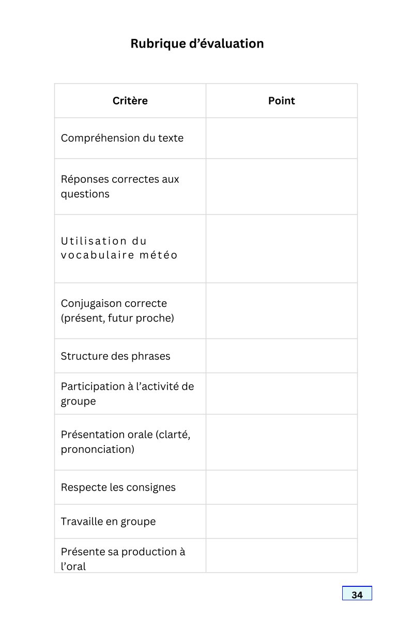Select the "Structure des phrases" row text

coord(115,356)
